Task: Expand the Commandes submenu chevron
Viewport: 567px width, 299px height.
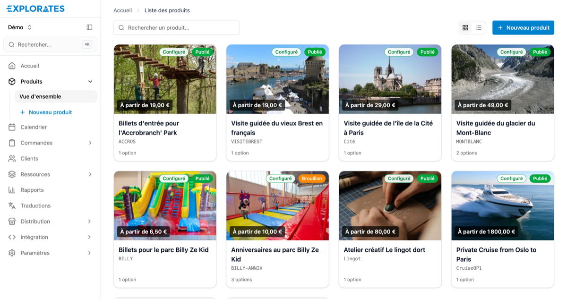Action: point(90,143)
